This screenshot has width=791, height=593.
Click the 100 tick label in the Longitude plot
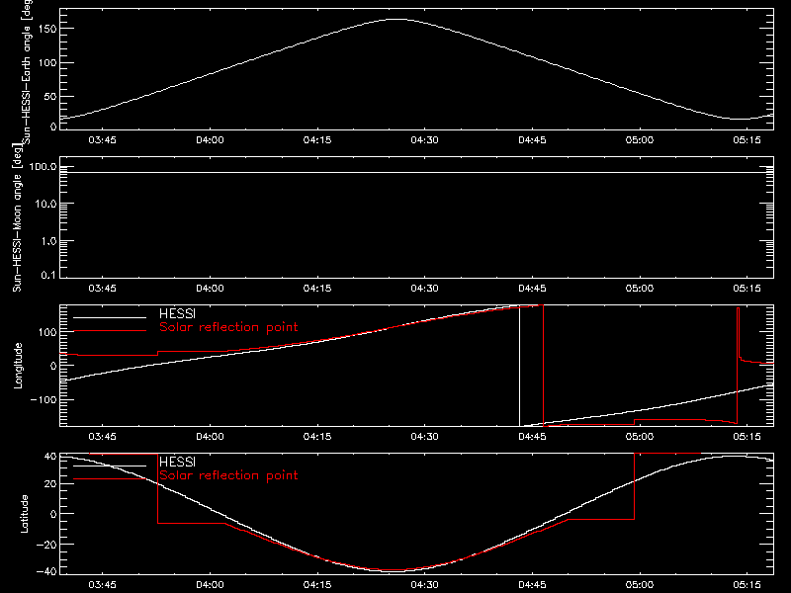47,332
